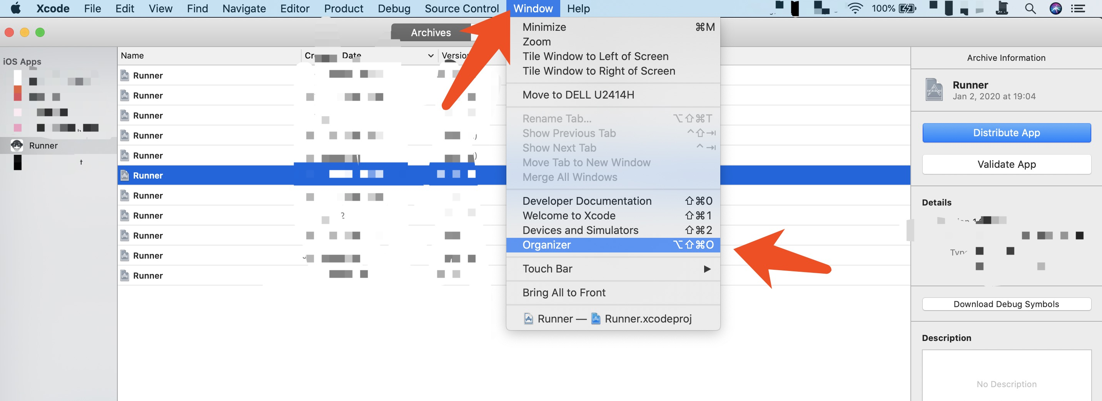Click the battery status icon
The height and width of the screenshot is (401, 1102).
[x=907, y=8]
